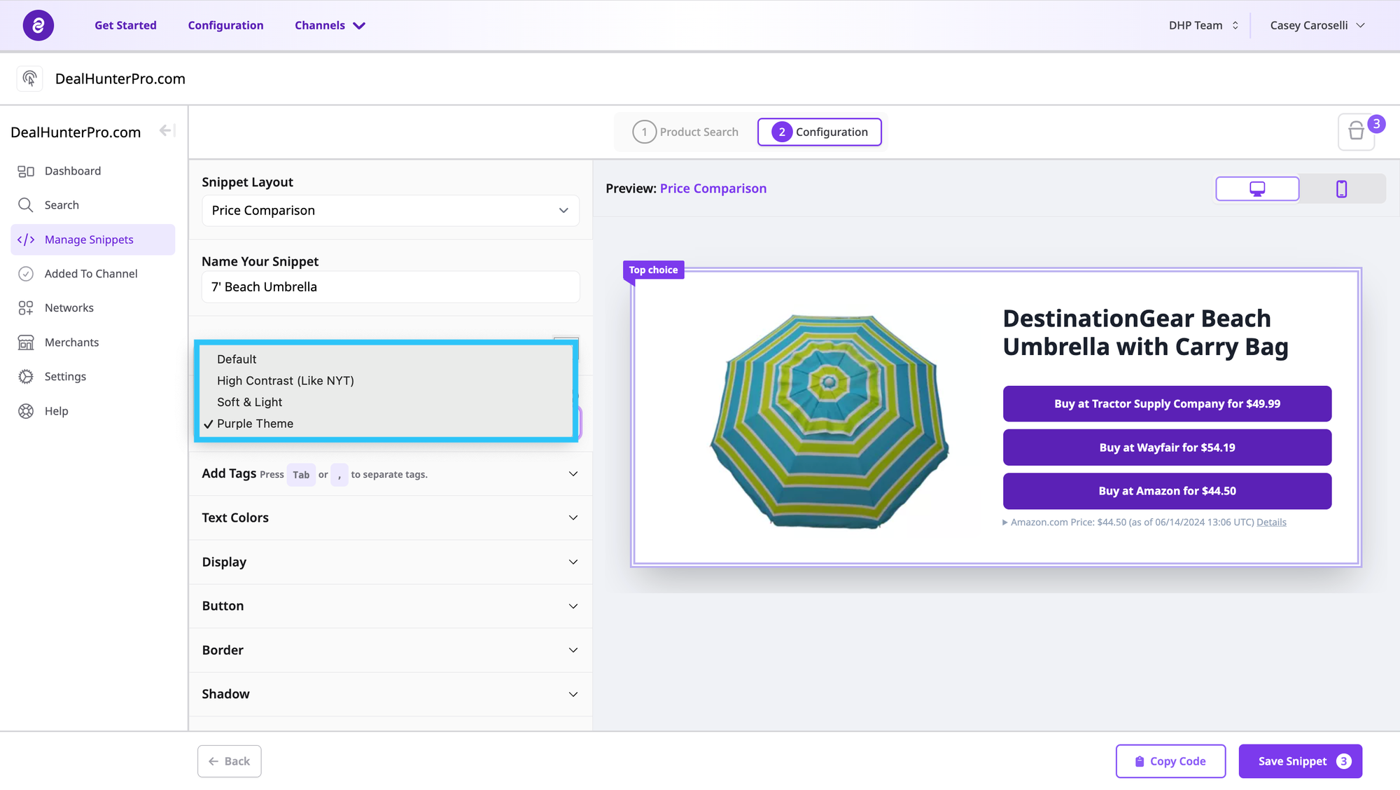Open the Help sidebar item
Viewport: 1400px width, 790px height.
[x=56, y=411]
